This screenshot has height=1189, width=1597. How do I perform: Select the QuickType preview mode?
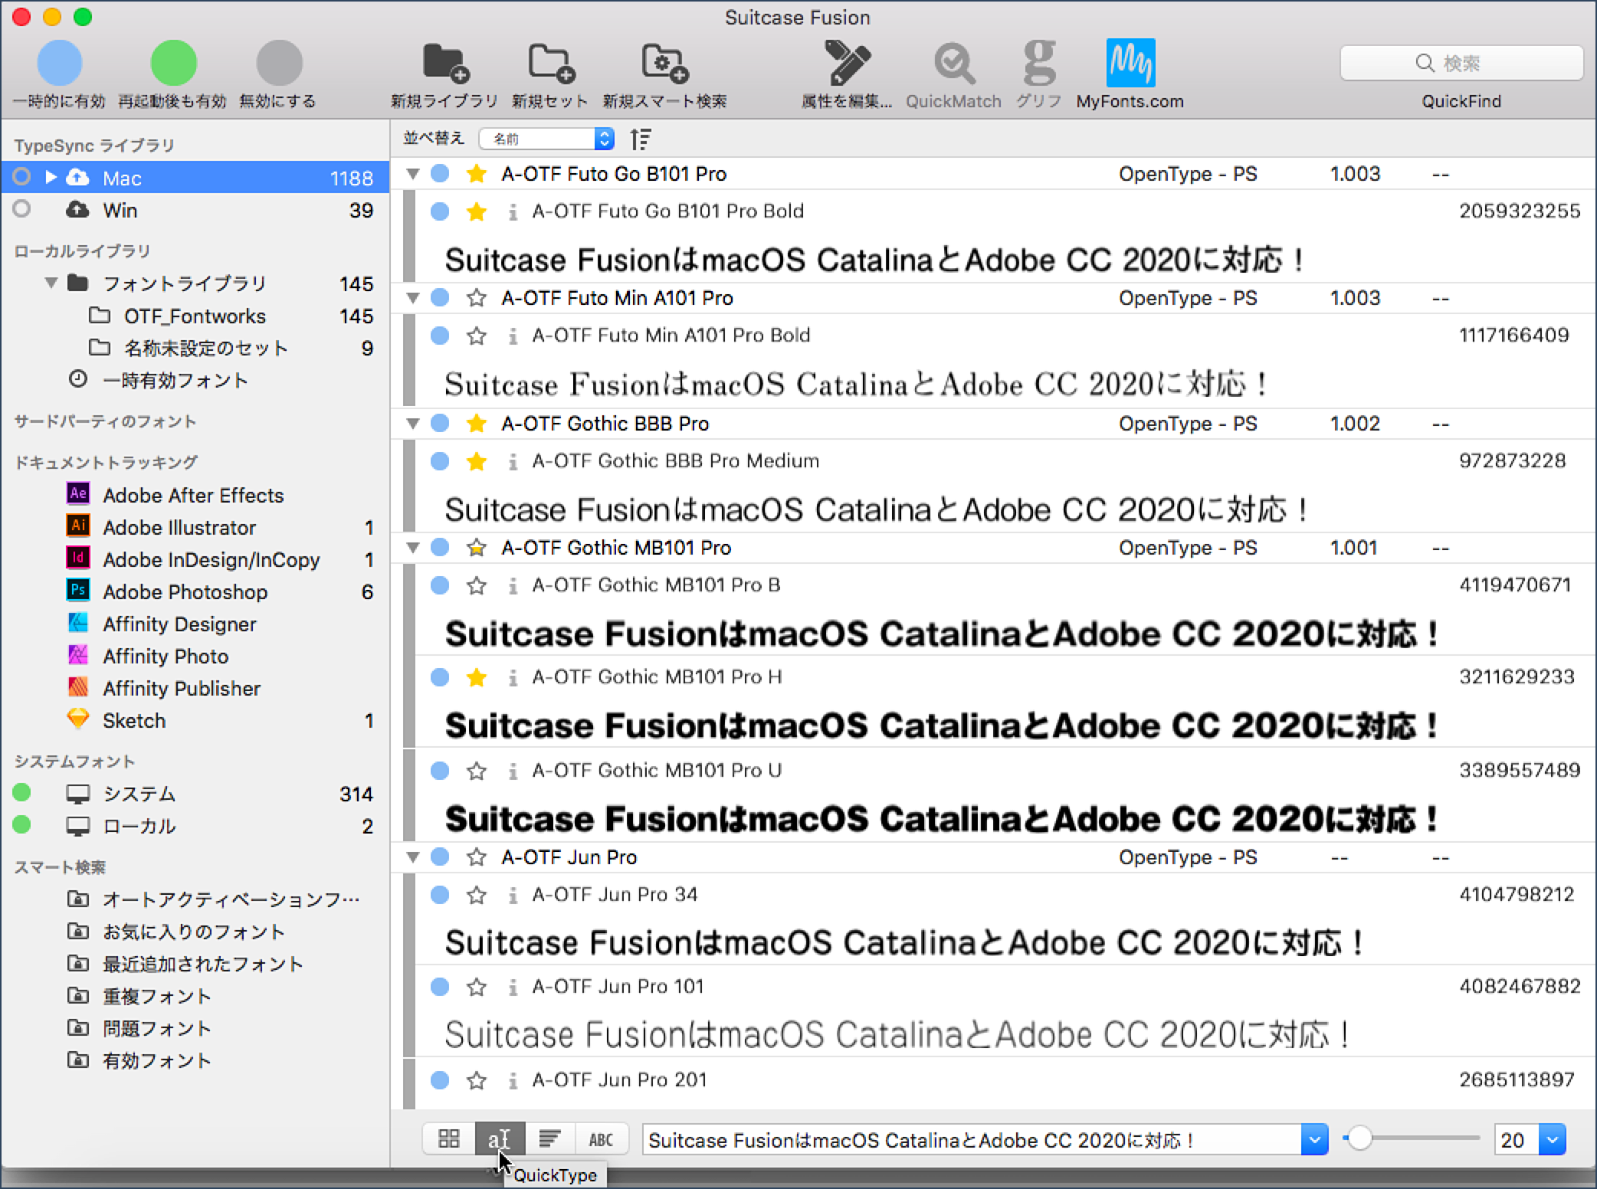click(500, 1139)
